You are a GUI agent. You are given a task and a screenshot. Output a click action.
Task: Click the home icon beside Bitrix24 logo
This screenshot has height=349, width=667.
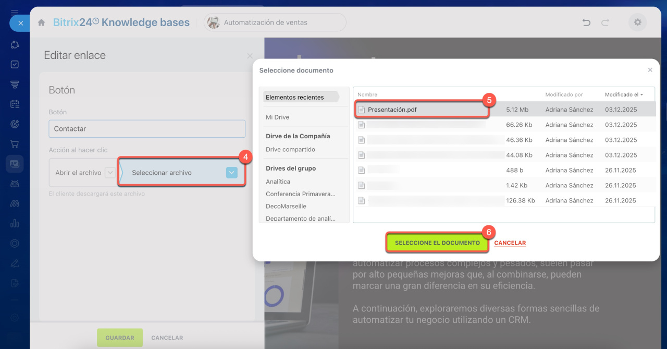click(42, 22)
